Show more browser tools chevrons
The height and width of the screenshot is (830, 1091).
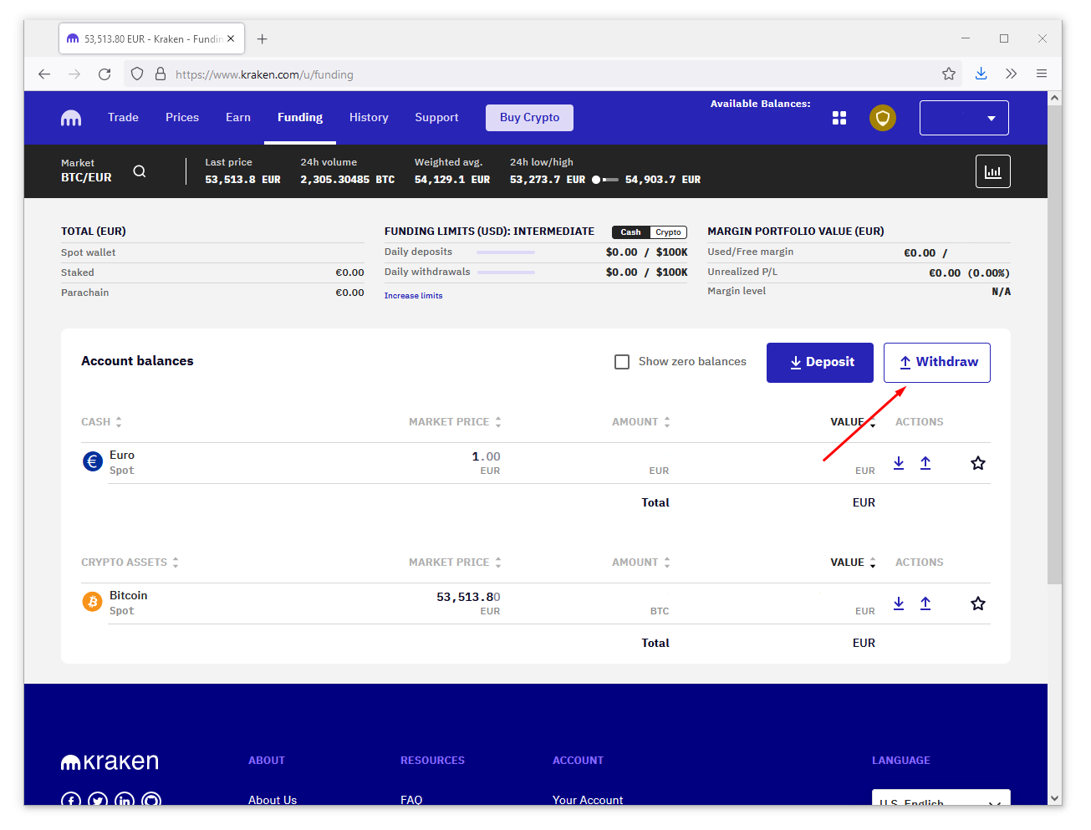1012,74
